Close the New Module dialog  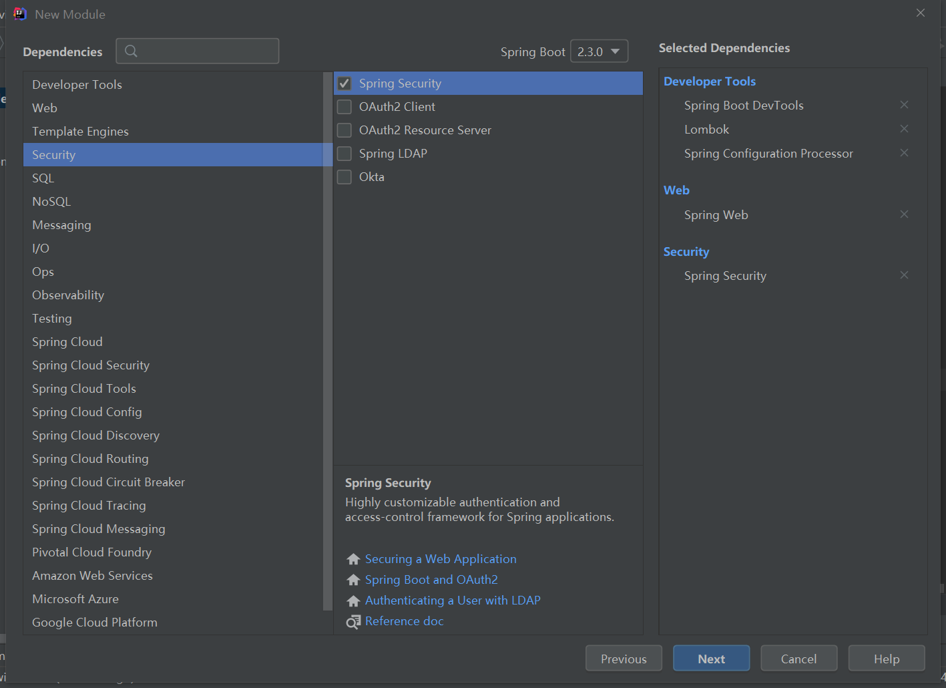(921, 13)
